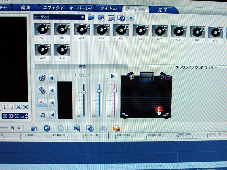Choose audio clip A04
Image resolution: width=227 pixels, height=170 pixels.
[101, 30]
